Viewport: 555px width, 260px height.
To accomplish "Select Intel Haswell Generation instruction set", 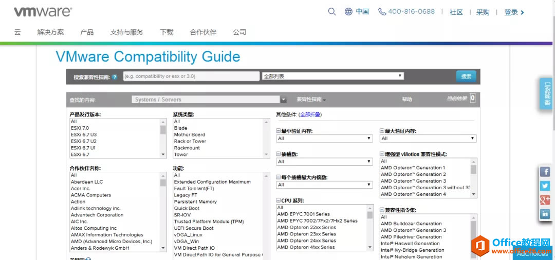I will [x=410, y=244].
